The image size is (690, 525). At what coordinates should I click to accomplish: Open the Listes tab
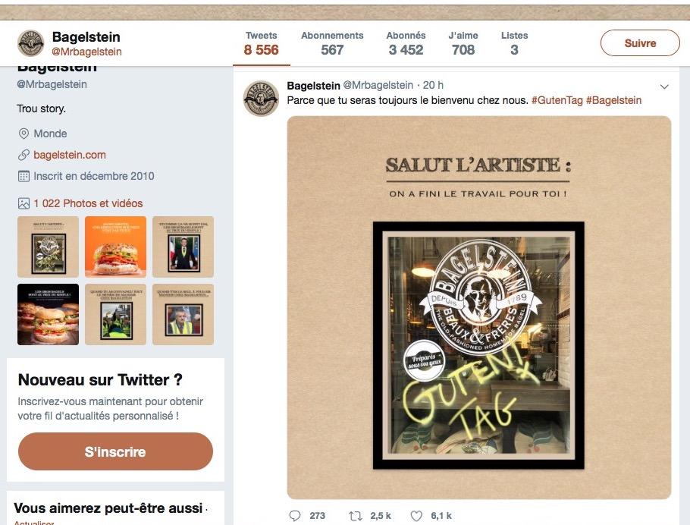click(x=514, y=43)
